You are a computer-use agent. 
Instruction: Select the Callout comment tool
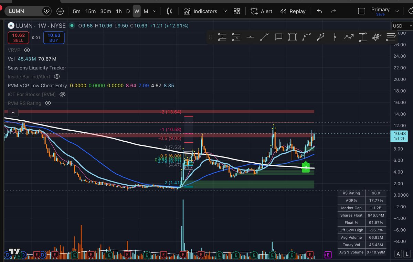tap(278, 37)
